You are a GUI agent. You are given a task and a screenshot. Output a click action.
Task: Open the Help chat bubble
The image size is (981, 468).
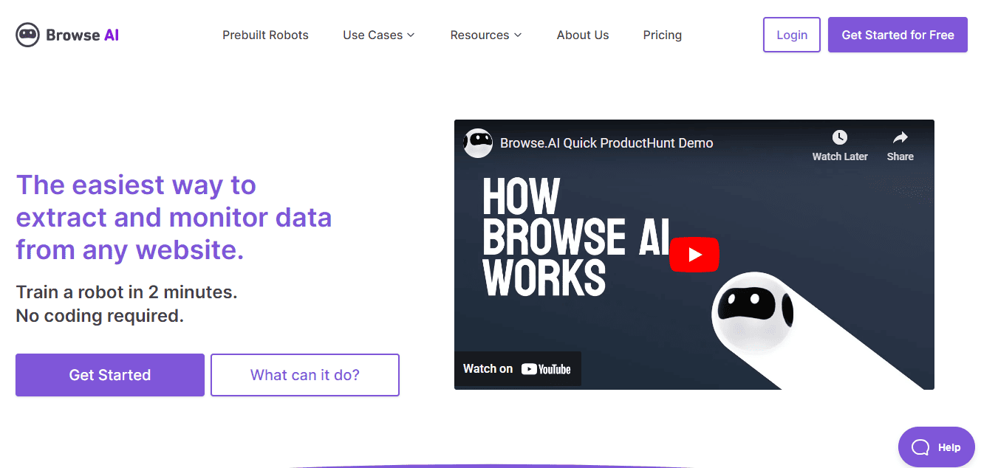point(936,447)
